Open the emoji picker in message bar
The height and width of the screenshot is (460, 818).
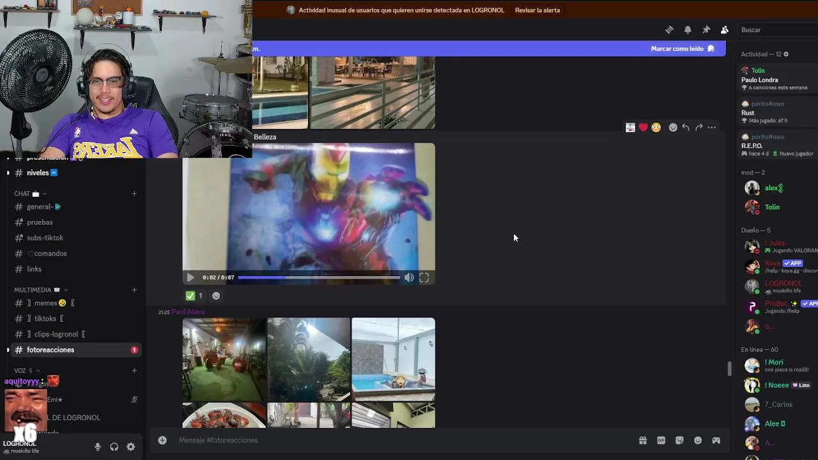point(698,440)
